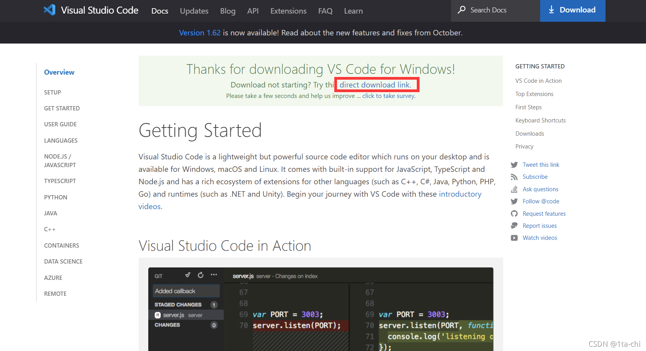
Task: Go to Top Extensions link
Action: (x=534, y=94)
